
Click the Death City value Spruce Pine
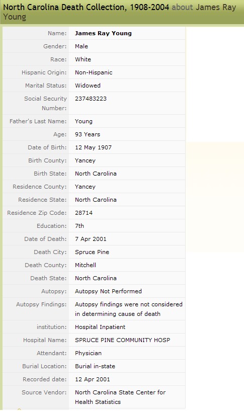coord(92,252)
